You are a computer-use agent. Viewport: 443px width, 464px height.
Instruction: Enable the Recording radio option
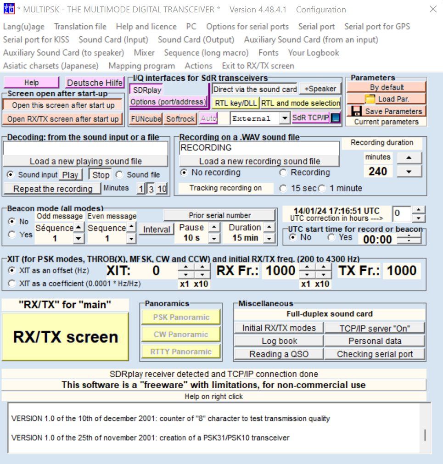click(x=283, y=172)
